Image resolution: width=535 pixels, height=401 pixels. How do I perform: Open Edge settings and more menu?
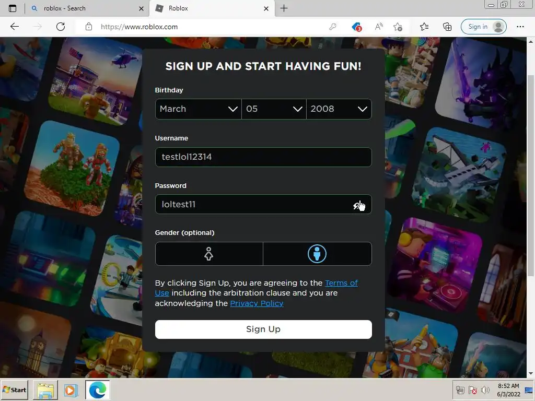(x=520, y=27)
